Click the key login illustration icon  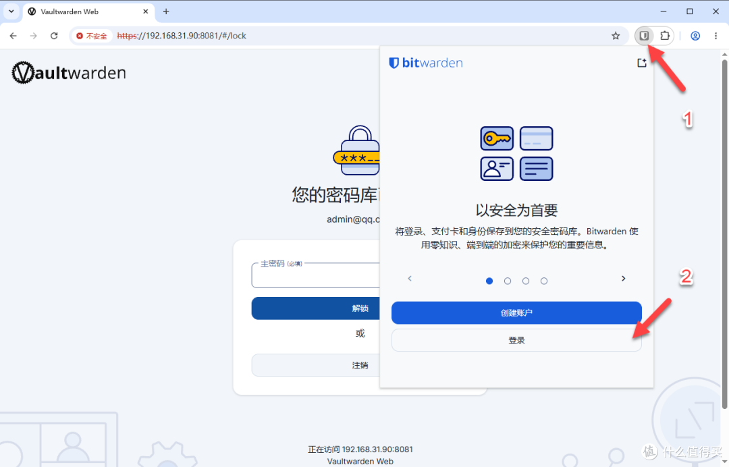(x=497, y=138)
